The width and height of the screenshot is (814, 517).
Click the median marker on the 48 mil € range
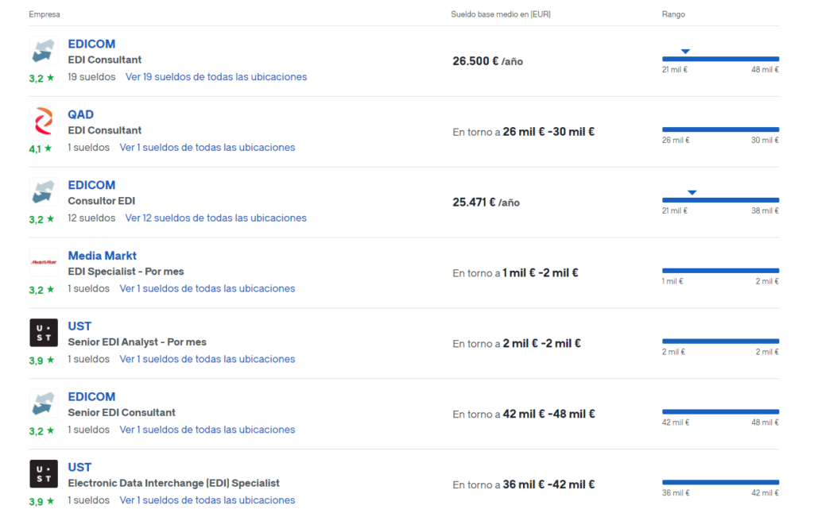pyautogui.click(x=685, y=52)
